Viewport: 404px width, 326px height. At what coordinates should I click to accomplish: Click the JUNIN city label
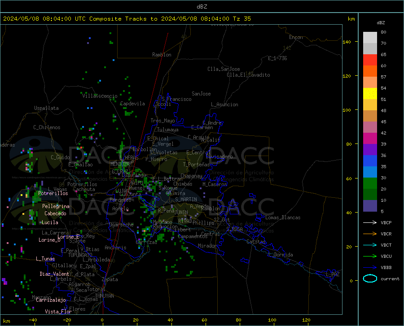tap(181, 213)
